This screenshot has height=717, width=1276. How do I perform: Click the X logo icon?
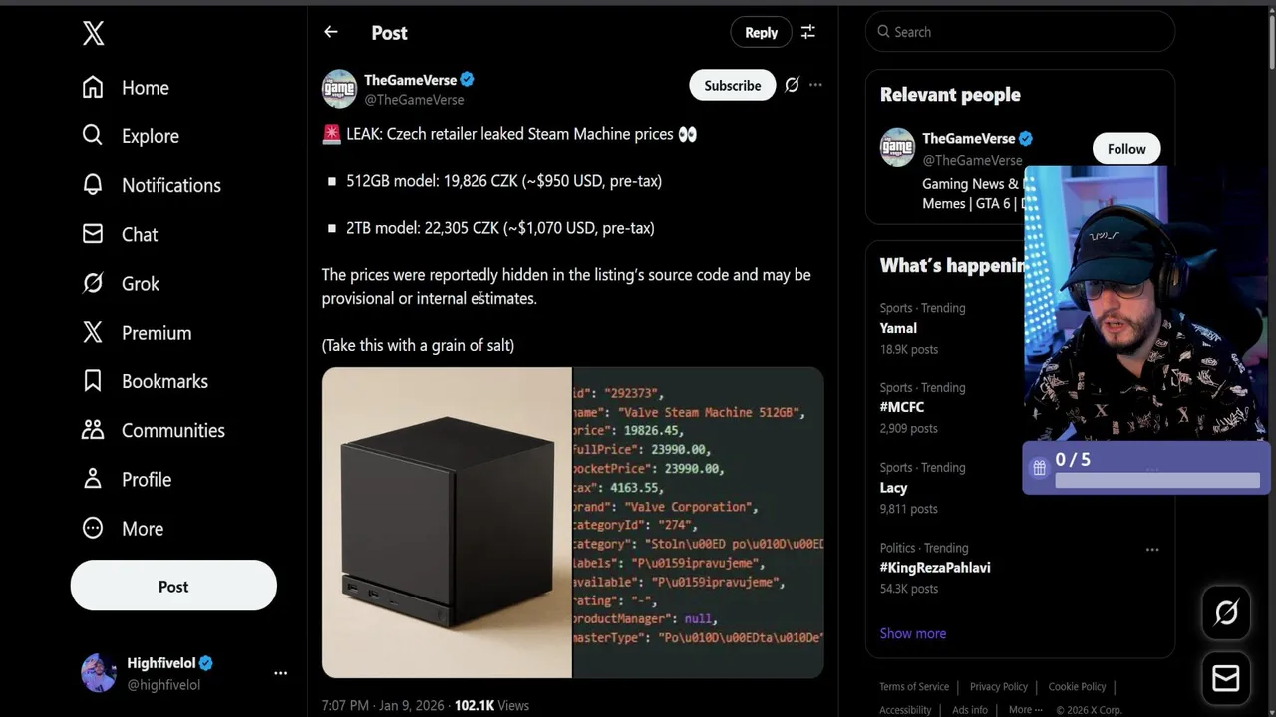(x=93, y=34)
